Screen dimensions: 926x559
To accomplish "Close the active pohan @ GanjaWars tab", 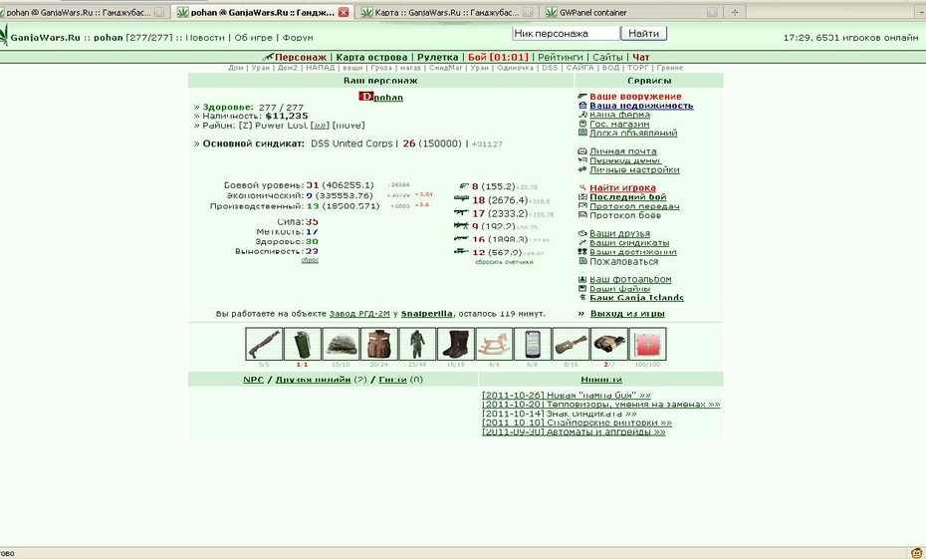I will 344,12.
